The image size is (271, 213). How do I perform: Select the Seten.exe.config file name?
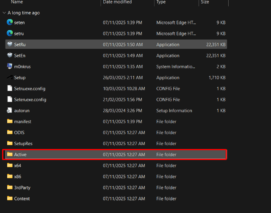tap(30, 100)
